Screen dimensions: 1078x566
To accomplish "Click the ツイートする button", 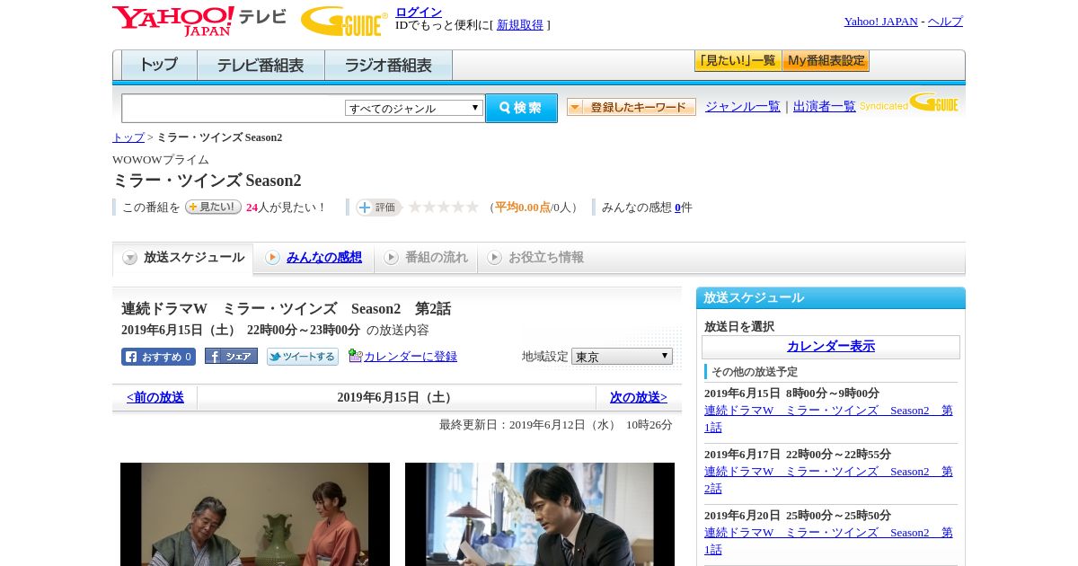I will [303, 357].
